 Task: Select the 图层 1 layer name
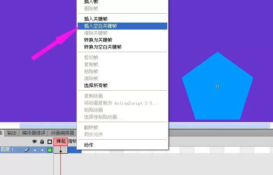pyautogui.click(x=7, y=149)
